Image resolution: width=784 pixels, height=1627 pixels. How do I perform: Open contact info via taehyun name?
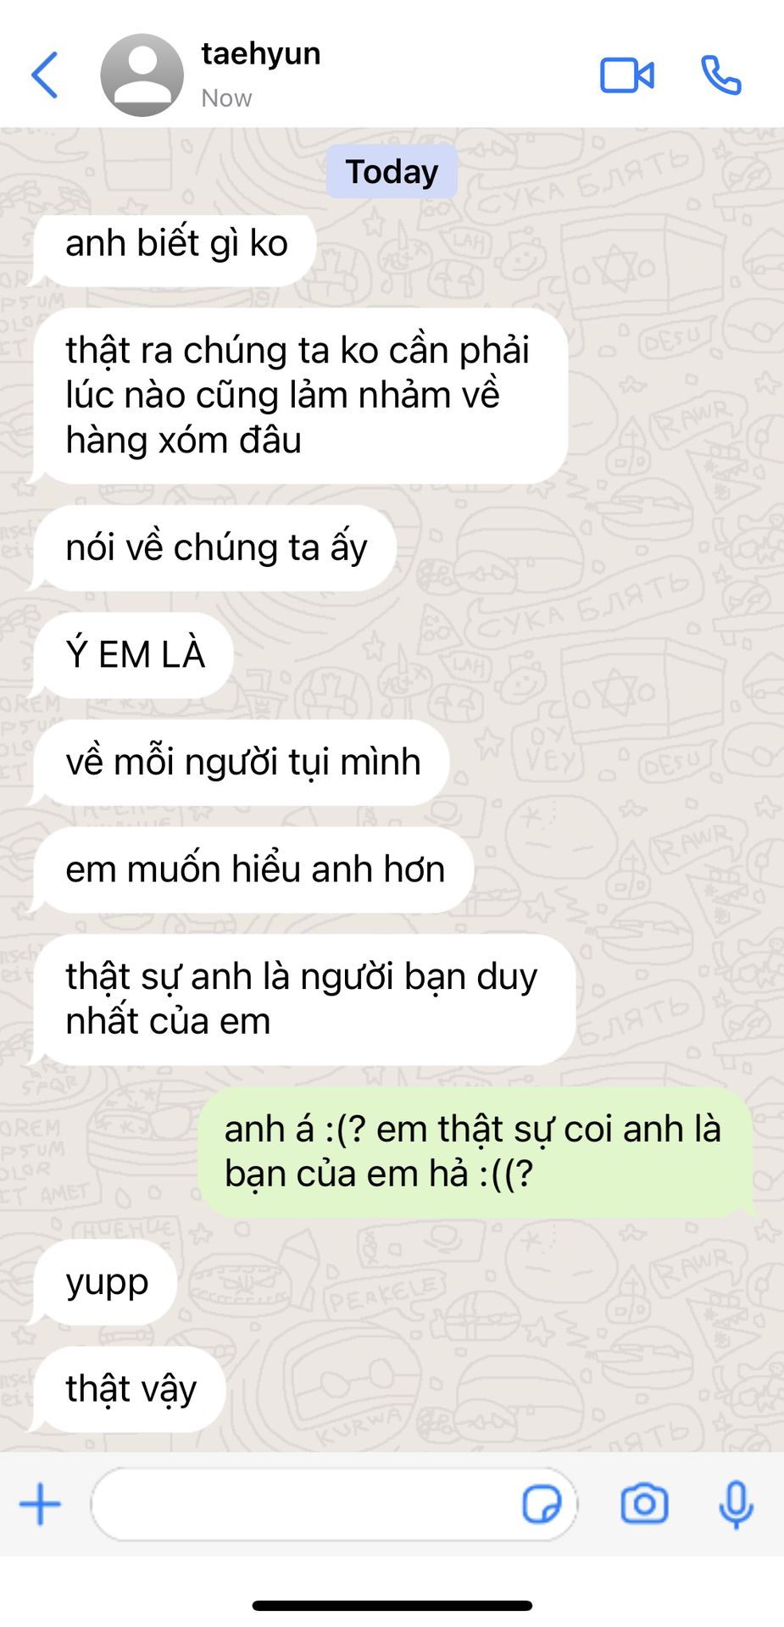(261, 54)
